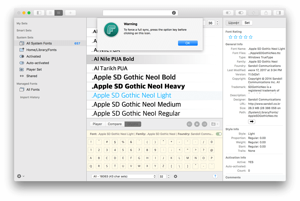Switch to the Set tab
The image size is (300, 201).
(x=247, y=23)
